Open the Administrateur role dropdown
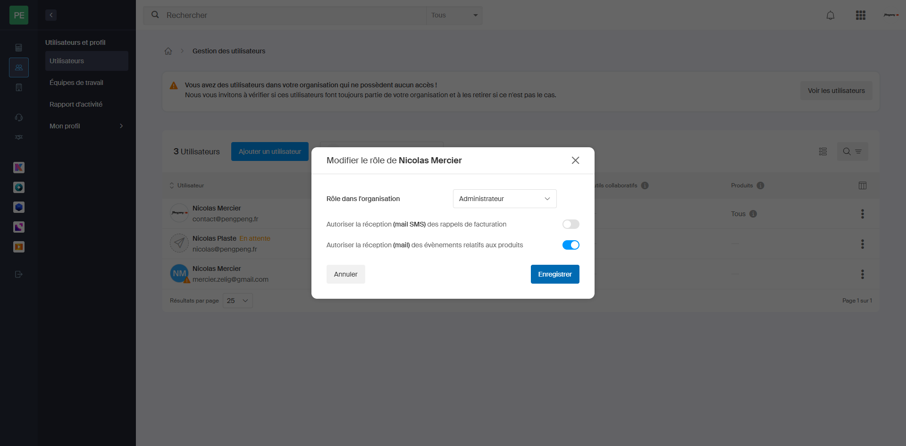Screen dimensions: 906x446 (x=504, y=199)
